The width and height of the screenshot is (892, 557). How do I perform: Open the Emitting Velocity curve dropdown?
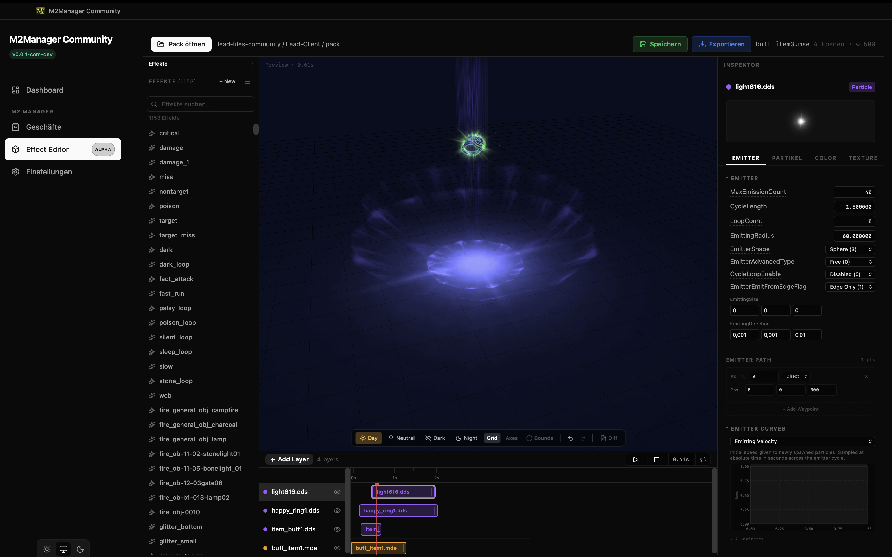tap(802, 441)
